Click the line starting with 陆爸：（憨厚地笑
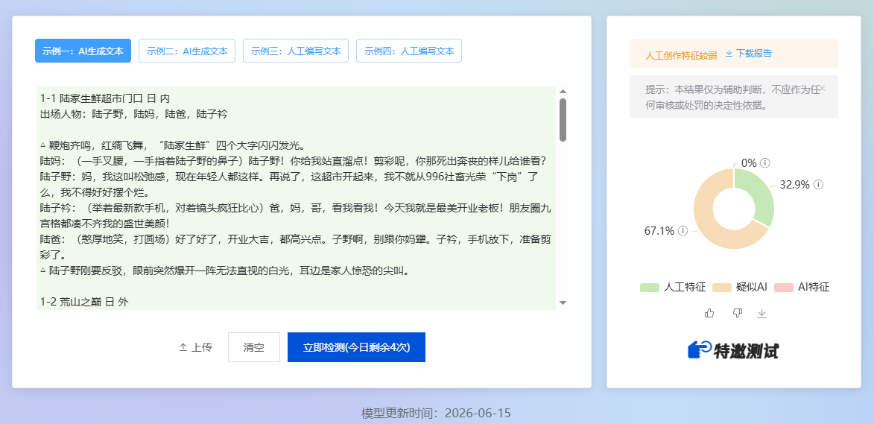Screen dimensions: 874x424 point(296,240)
